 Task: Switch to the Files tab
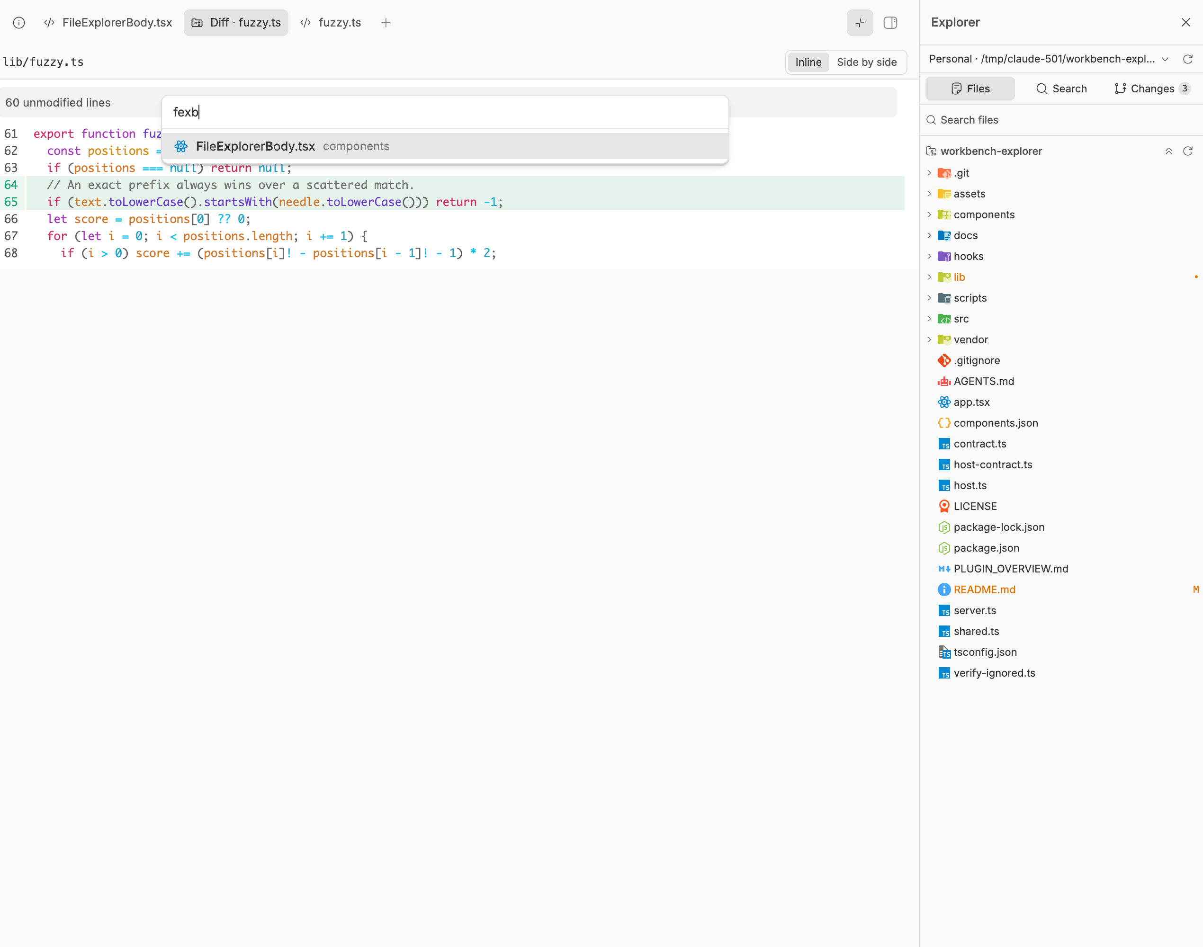pyautogui.click(x=970, y=89)
